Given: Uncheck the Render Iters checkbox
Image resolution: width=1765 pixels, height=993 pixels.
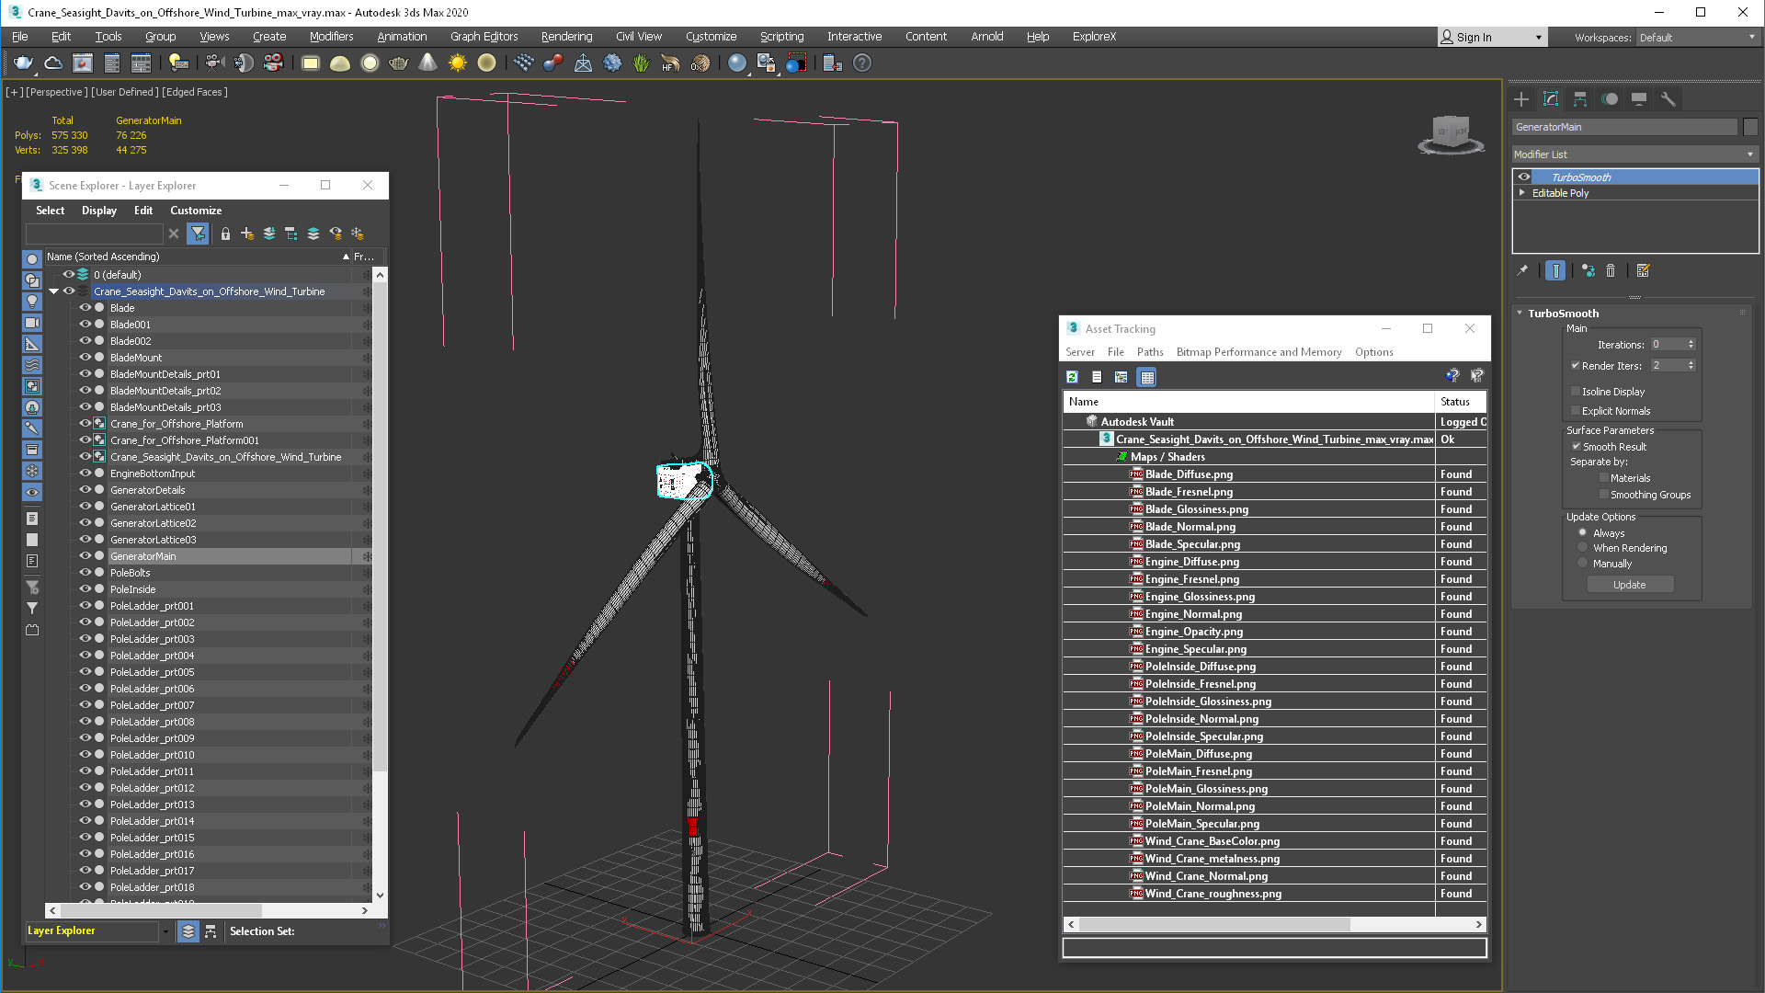Looking at the screenshot, I should tap(1576, 366).
